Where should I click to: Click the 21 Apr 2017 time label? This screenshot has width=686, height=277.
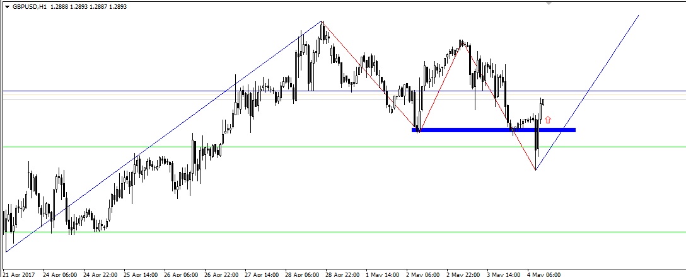coord(19,274)
